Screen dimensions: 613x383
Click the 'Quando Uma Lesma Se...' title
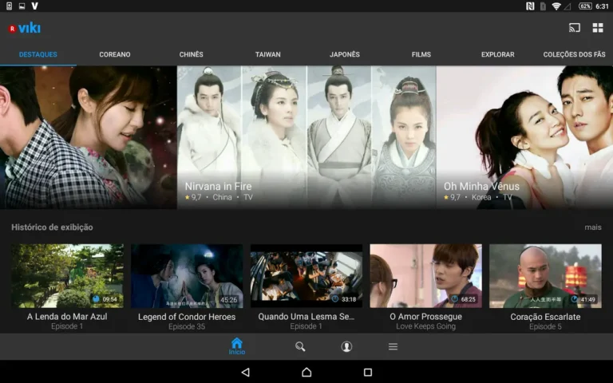[x=306, y=317]
